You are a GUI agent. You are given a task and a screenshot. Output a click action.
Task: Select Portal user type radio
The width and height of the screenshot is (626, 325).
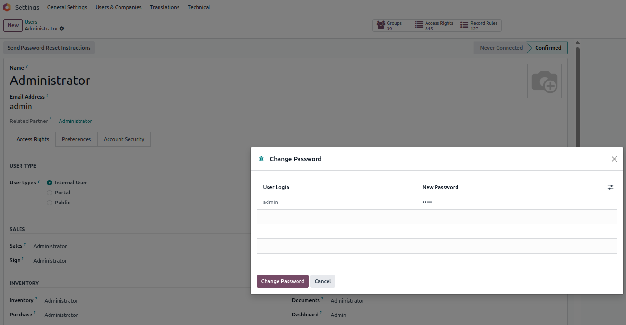click(x=50, y=193)
